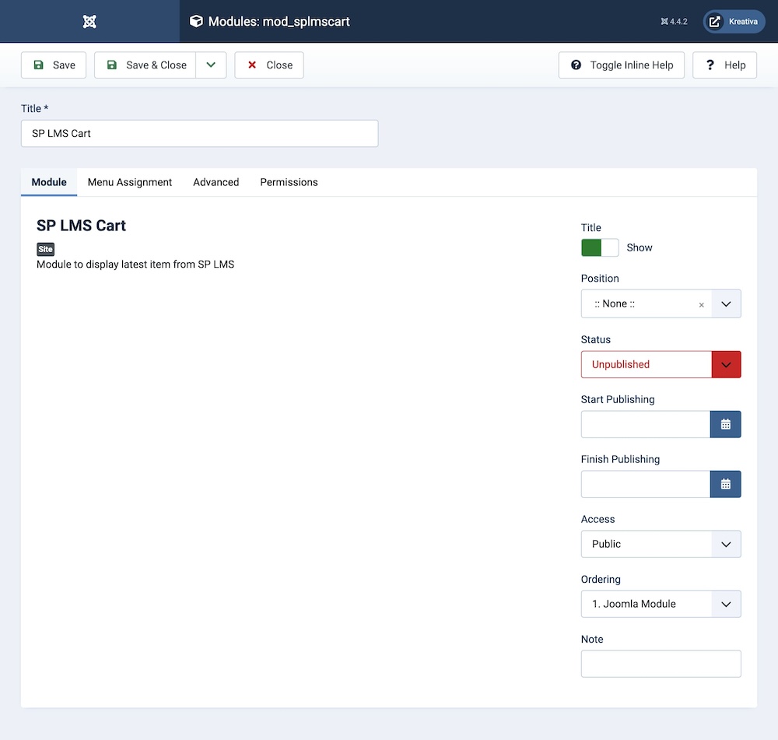
Task: Clear Position selection with x icon
Action: click(701, 305)
